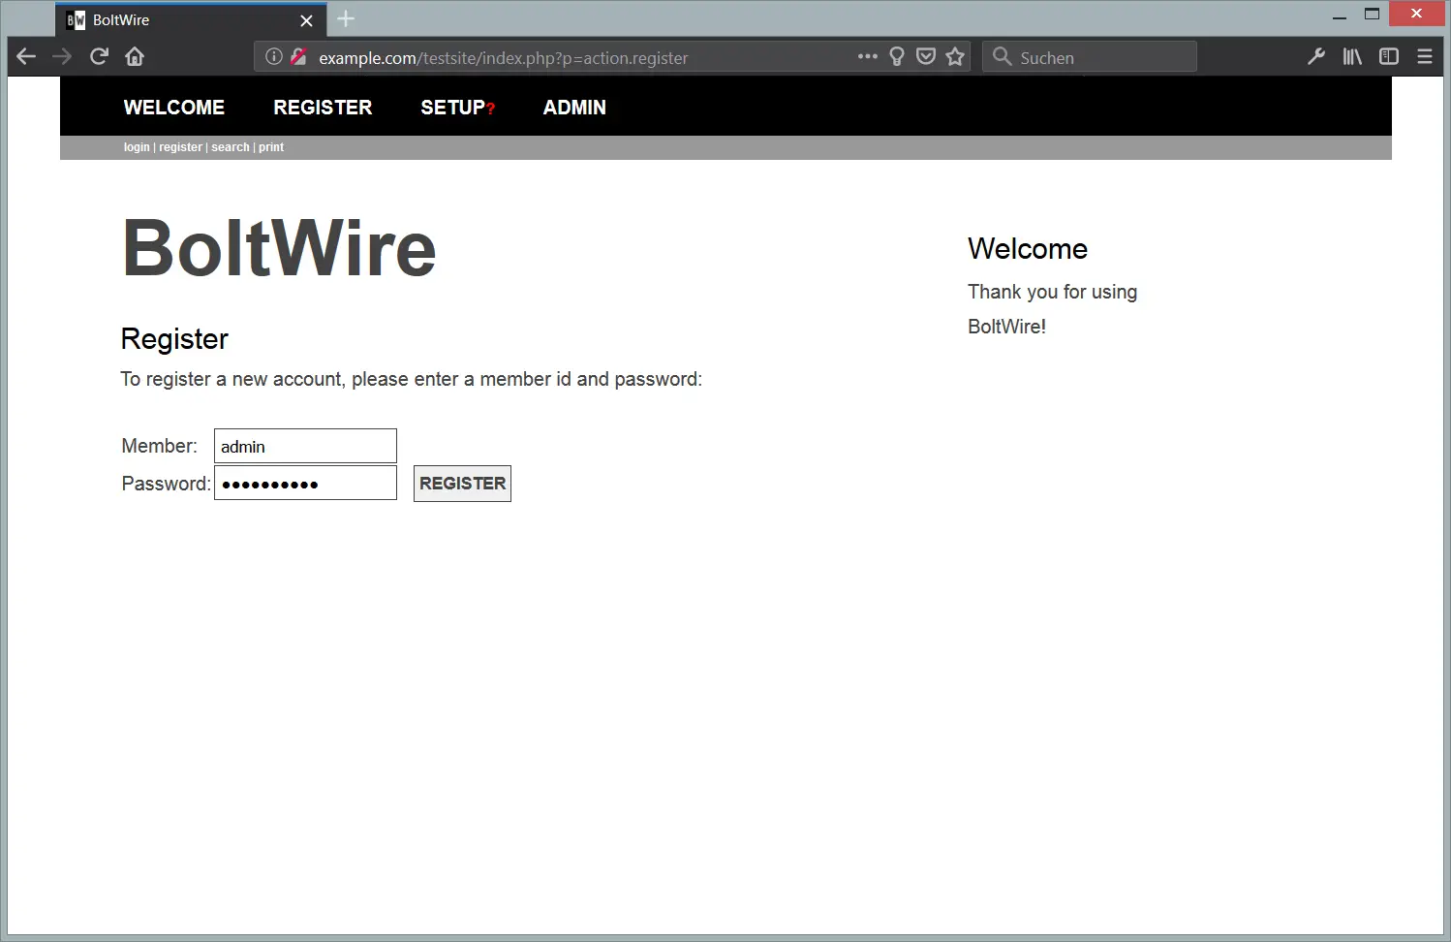This screenshot has width=1451, height=942.
Task: Open the browser hamburger menu
Action: click(1425, 56)
